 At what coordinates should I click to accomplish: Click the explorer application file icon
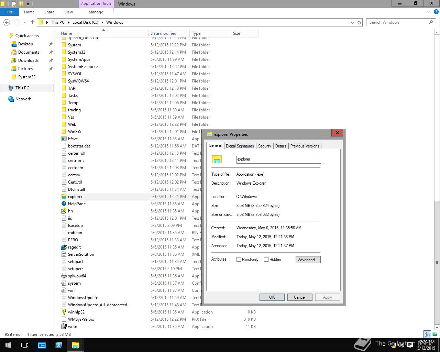coord(64,197)
